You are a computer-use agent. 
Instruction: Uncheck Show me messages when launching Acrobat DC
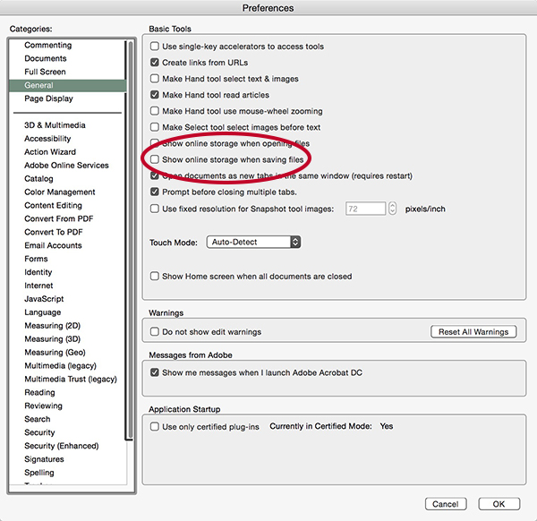155,372
